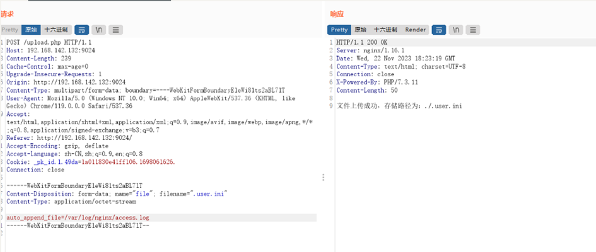
Task: Open the response Render tab
Action: (x=415, y=30)
